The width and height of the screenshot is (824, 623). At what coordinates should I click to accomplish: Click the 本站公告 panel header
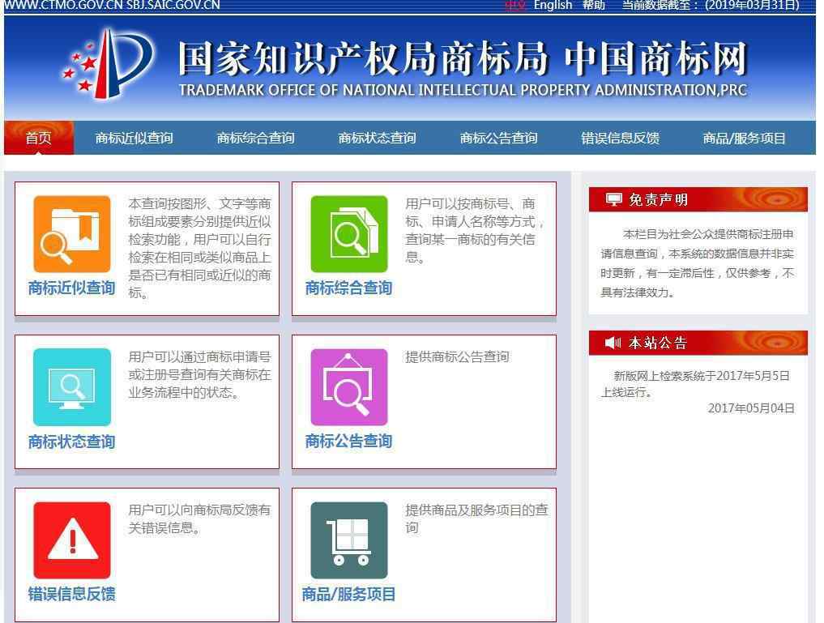tap(698, 343)
